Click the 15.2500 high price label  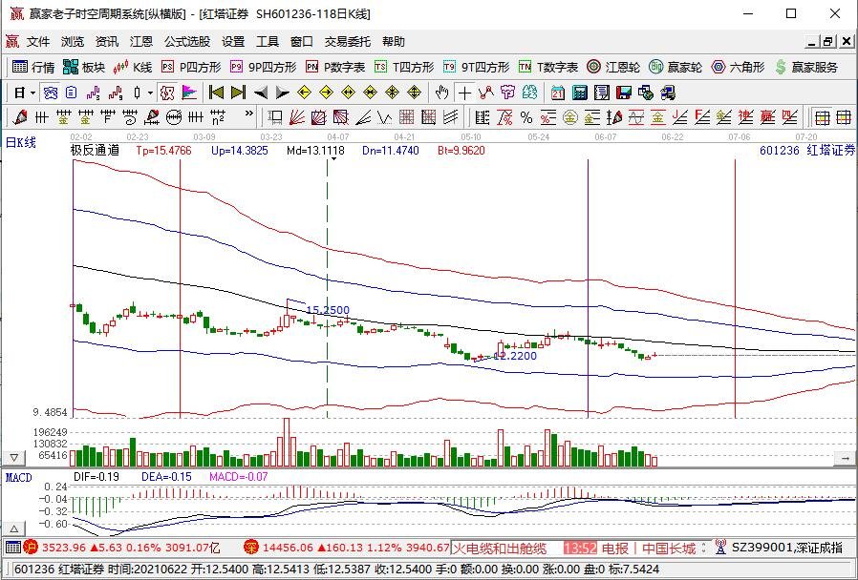pos(327,310)
